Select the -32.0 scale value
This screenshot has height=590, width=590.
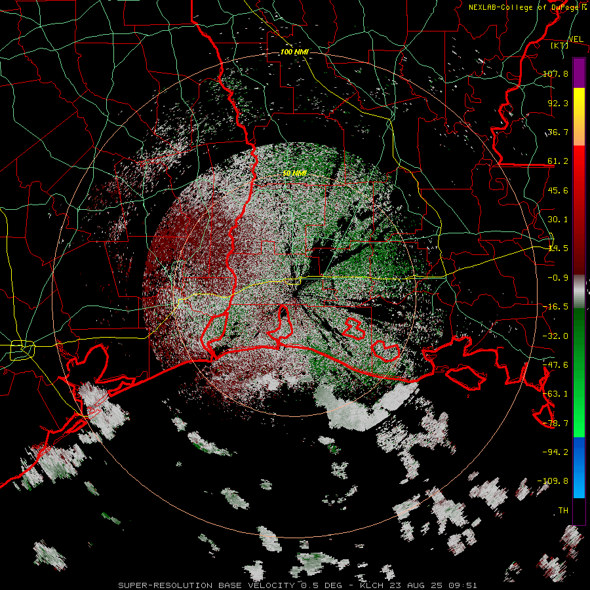(x=555, y=336)
